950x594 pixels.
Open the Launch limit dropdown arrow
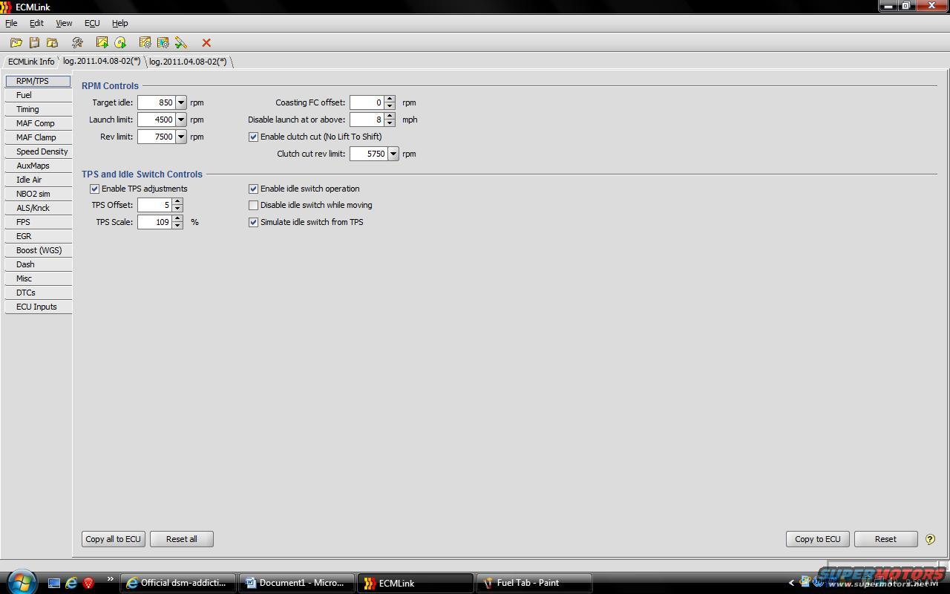point(180,120)
